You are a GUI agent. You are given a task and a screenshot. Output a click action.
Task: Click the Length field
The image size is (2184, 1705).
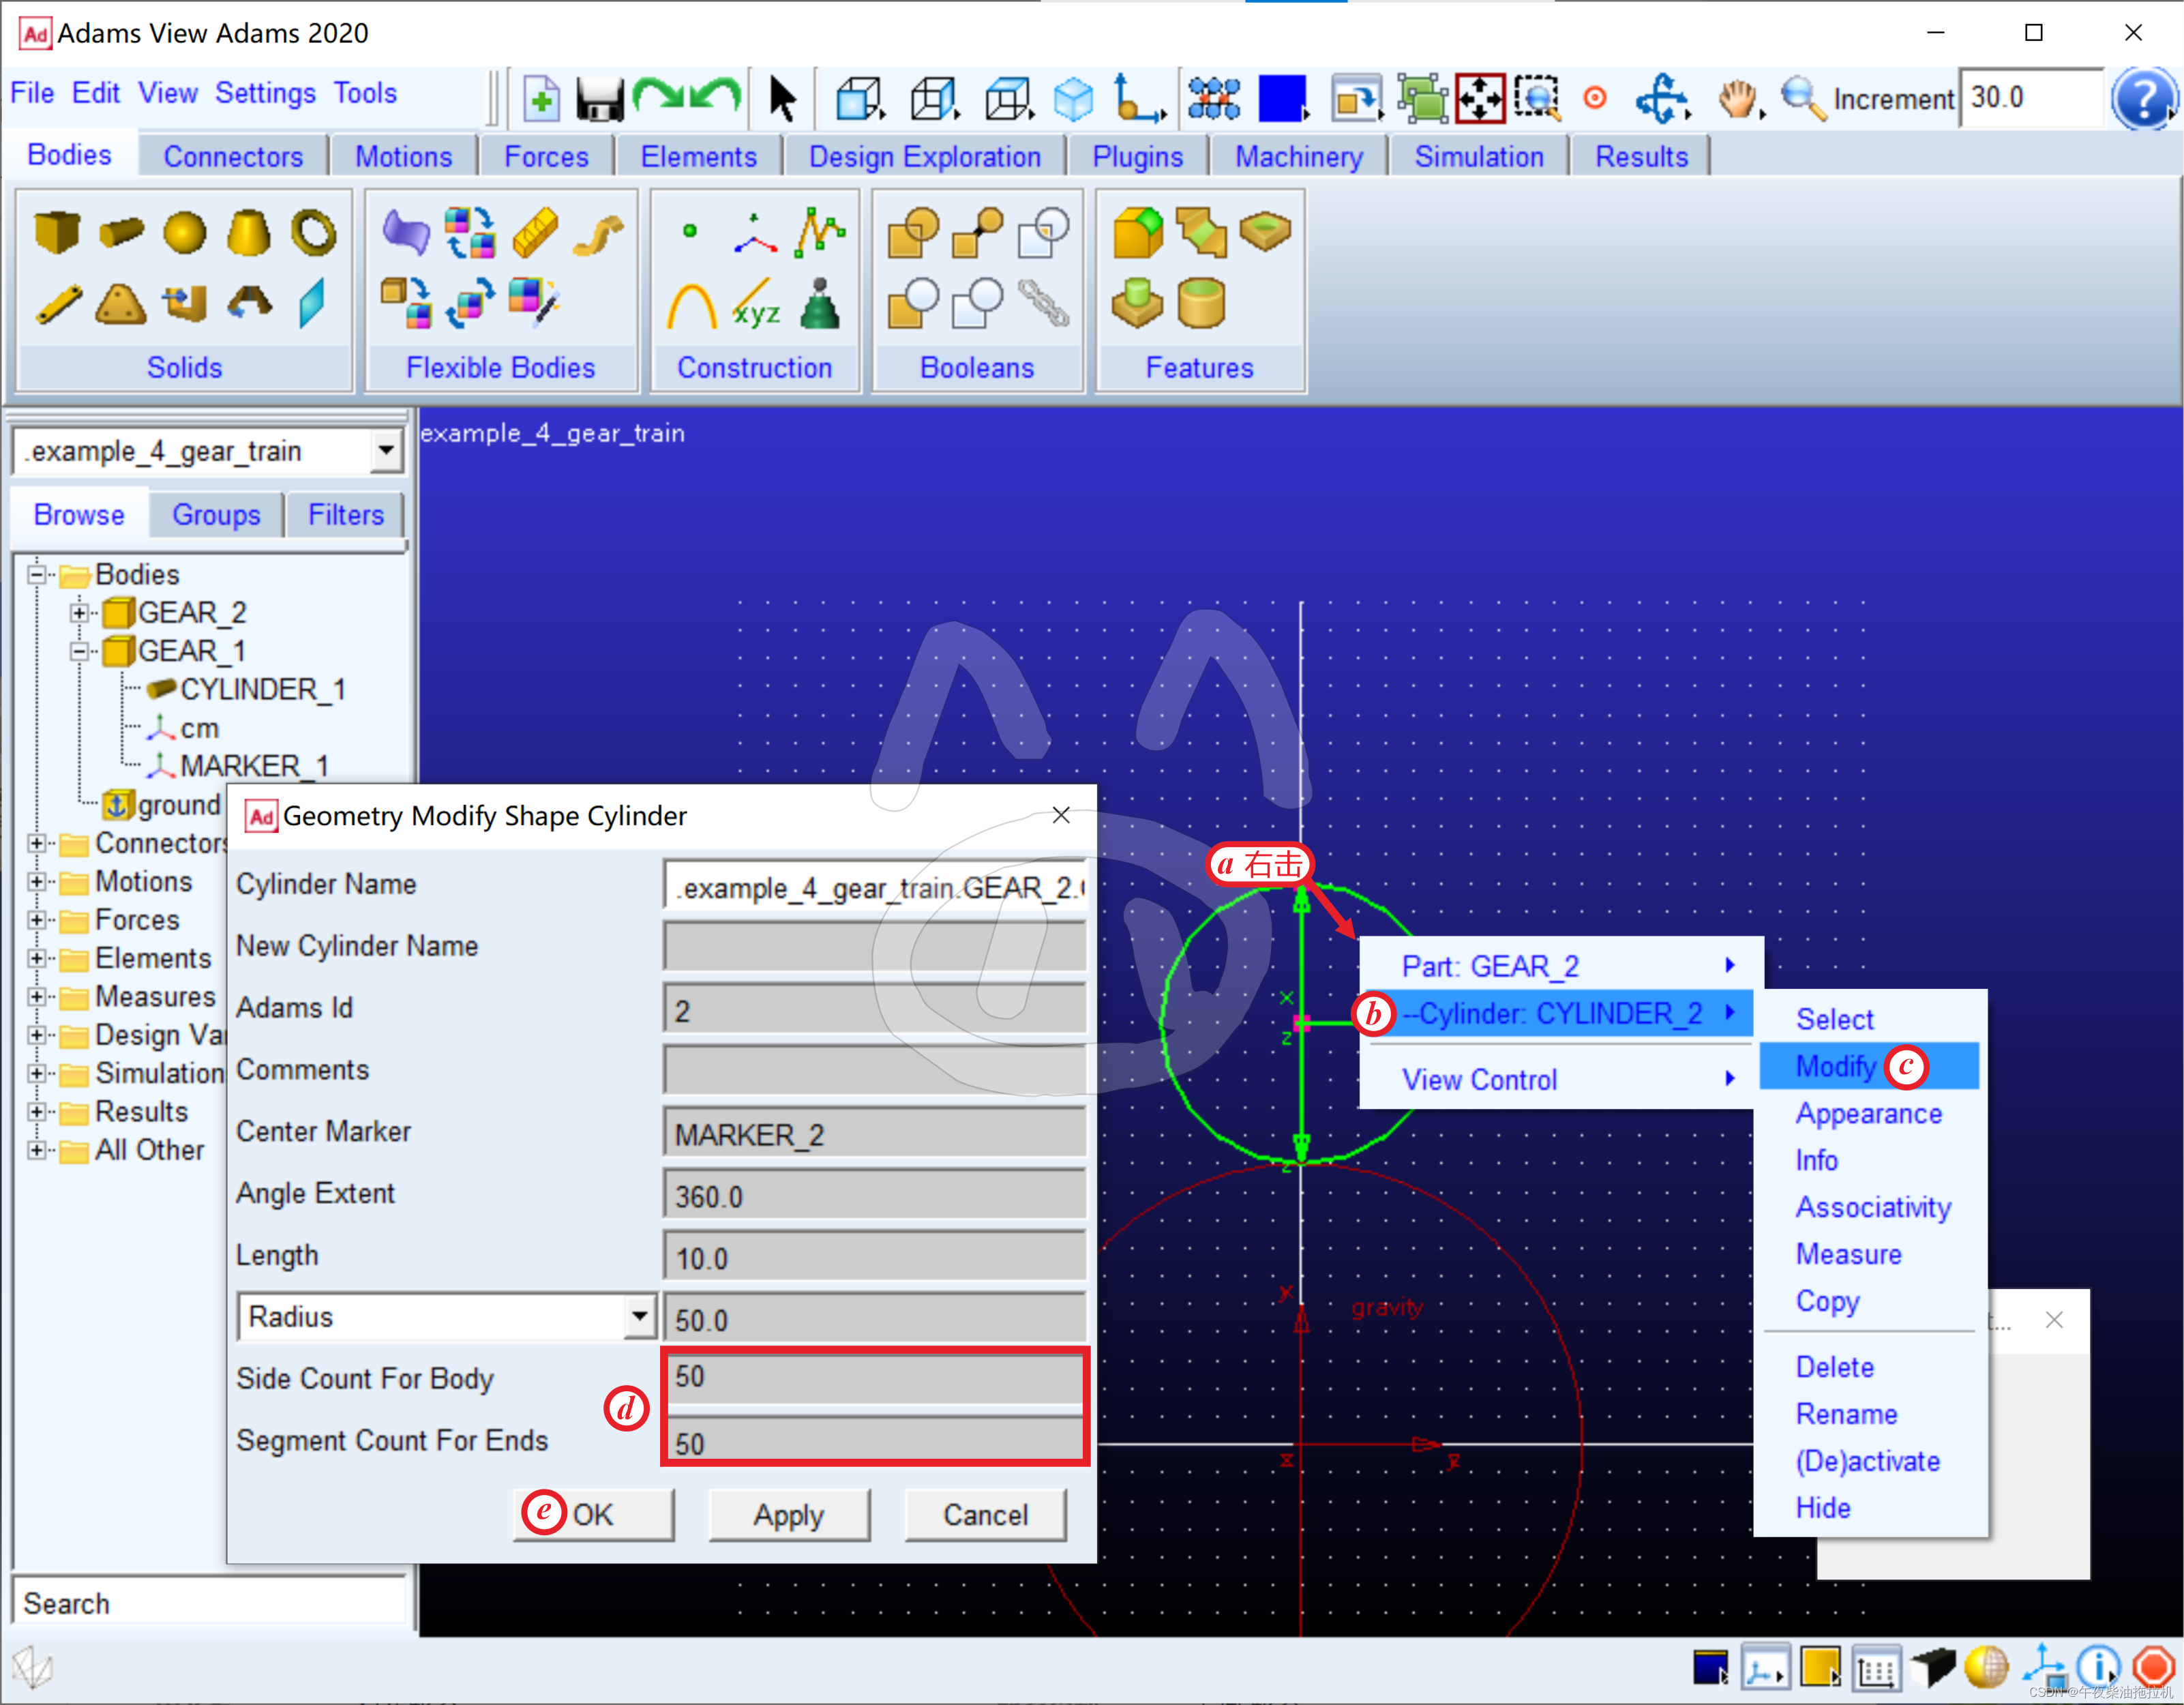click(874, 1256)
